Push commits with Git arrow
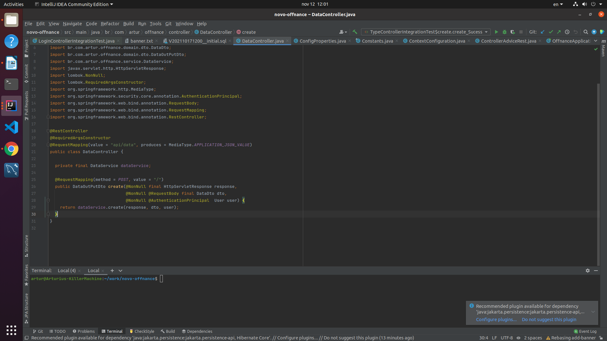Screen dimensions: 607x341 click(559, 32)
